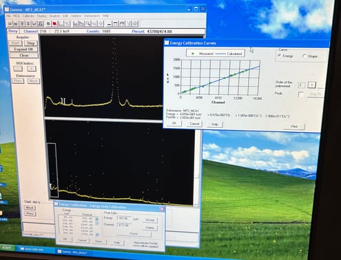Viewport: 341px width, 260px height.
Task: Open the Analyze menu
Action: coord(54,16)
